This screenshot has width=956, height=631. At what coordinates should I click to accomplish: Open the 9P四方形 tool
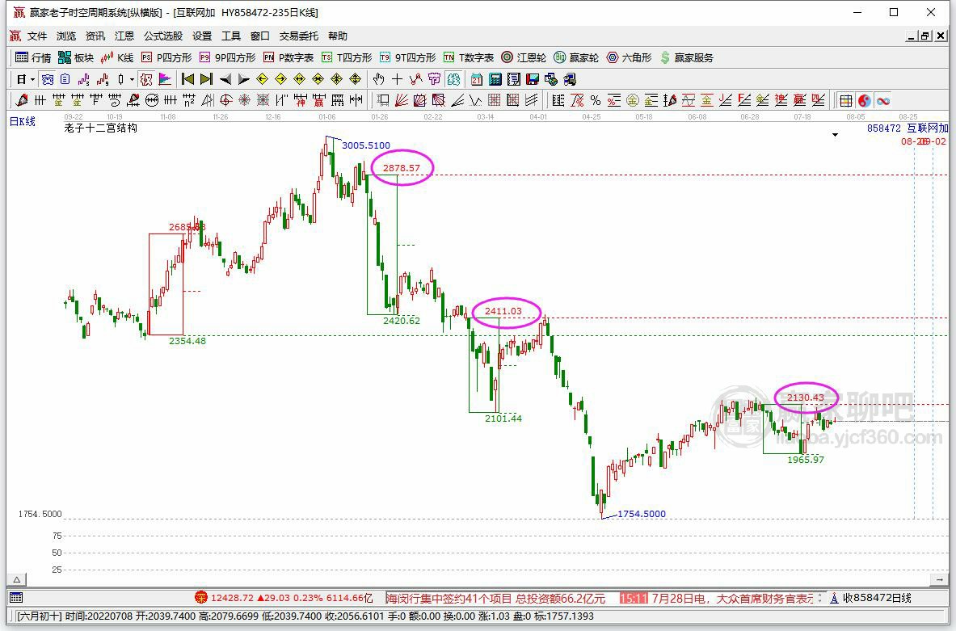tap(227, 57)
